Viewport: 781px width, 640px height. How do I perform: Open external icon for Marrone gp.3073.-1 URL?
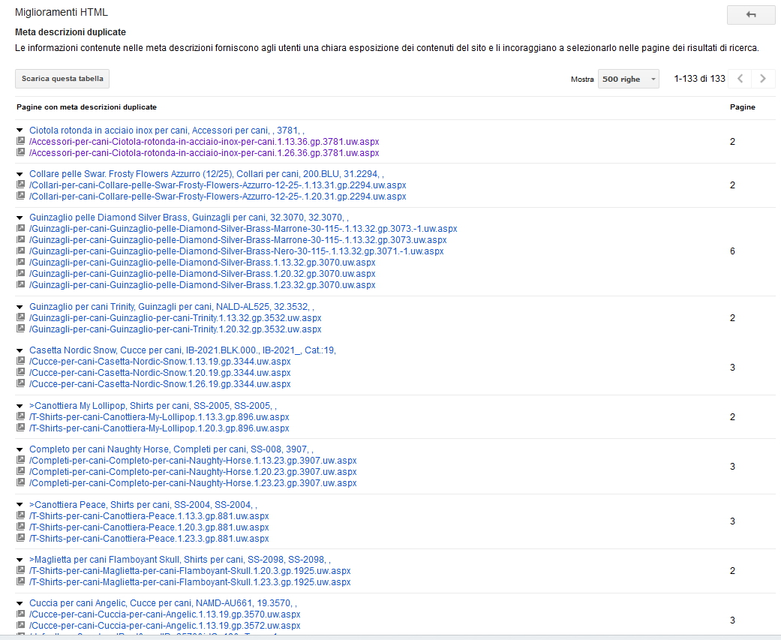pos(20,228)
